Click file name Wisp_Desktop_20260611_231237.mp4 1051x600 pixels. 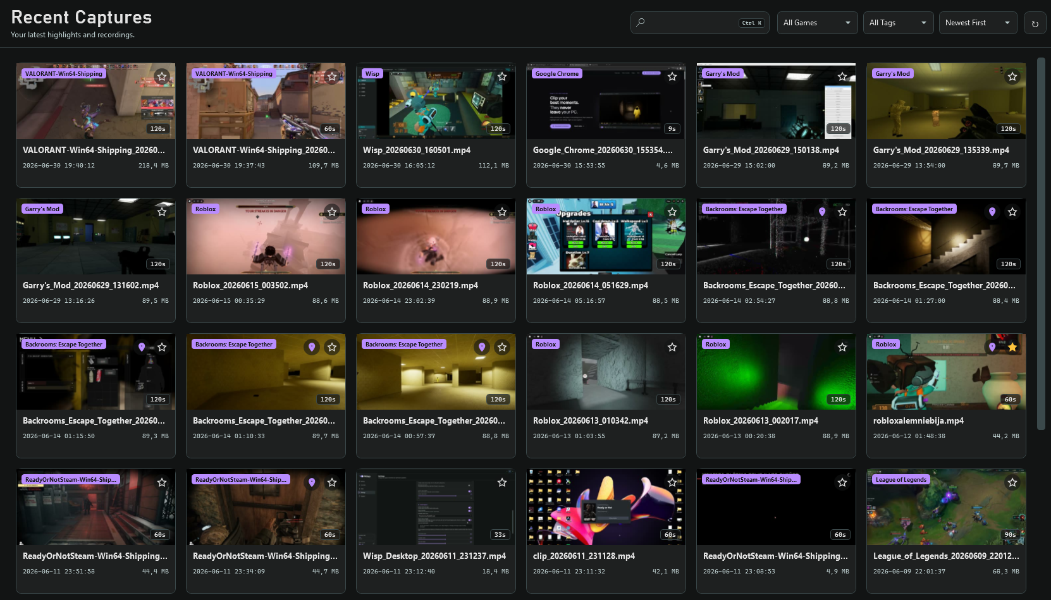[434, 556]
